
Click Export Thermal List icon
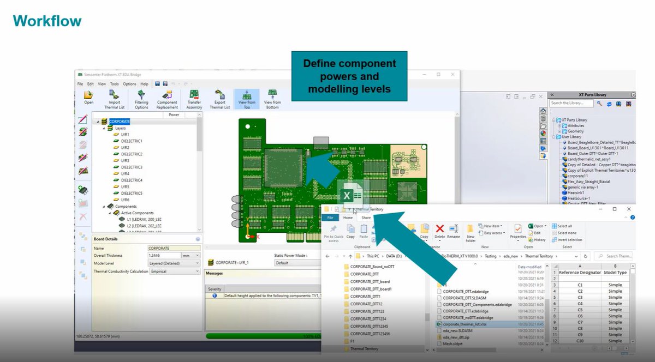(219, 95)
